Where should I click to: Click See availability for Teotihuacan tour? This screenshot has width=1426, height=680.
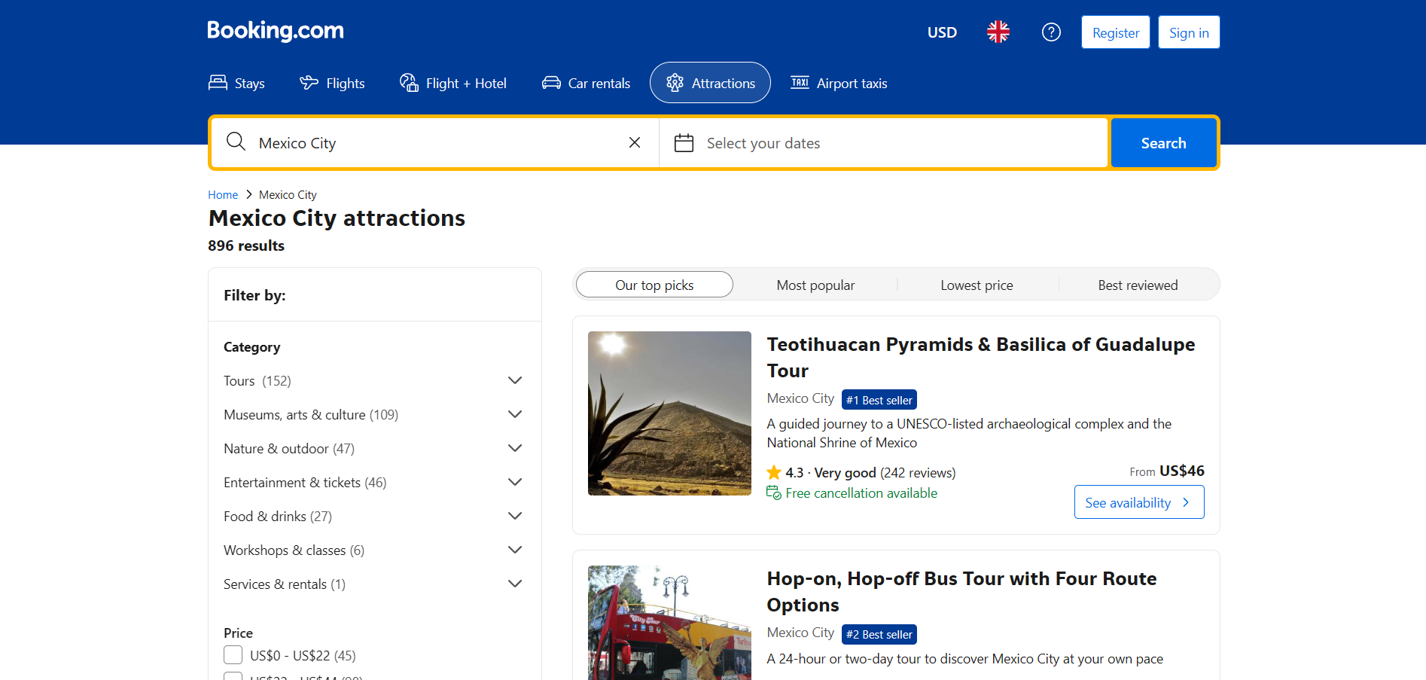(1138, 502)
